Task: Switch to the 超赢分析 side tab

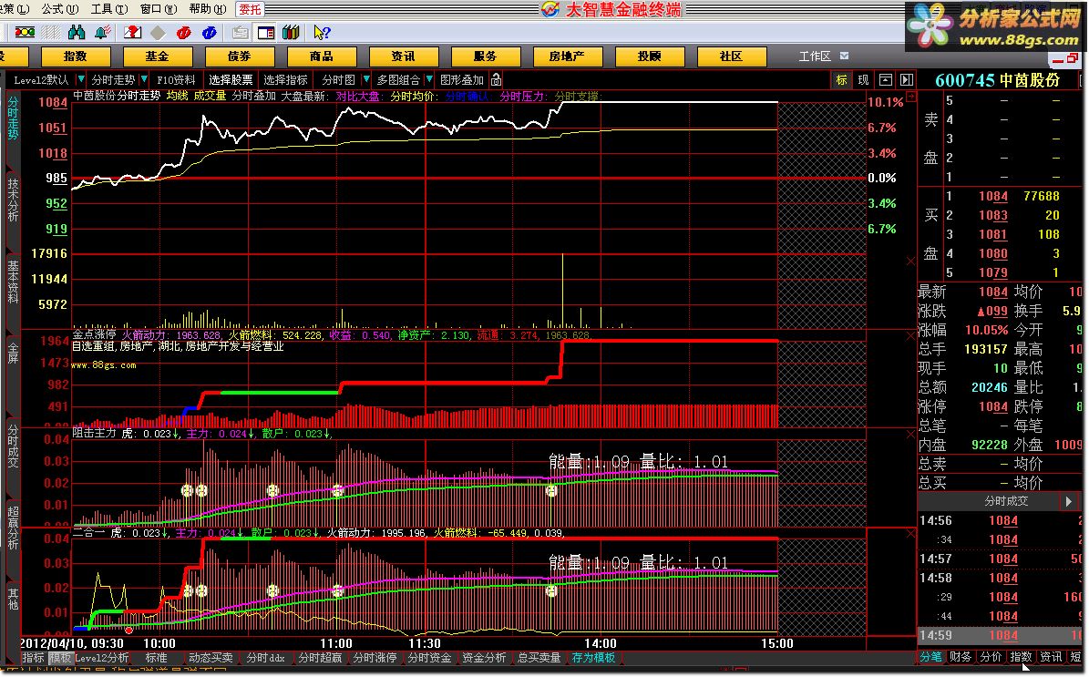Action: pos(13,528)
